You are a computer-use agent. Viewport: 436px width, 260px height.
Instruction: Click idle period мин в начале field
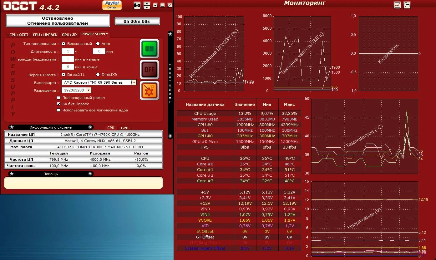tap(68, 59)
